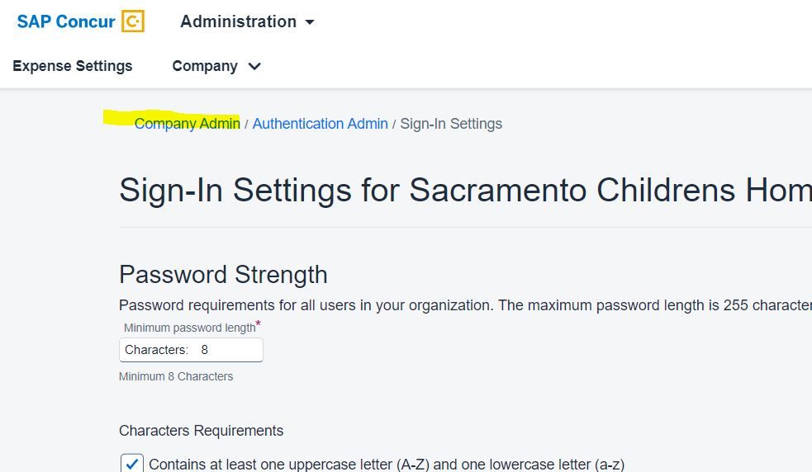Follow the Company Admin breadcrumb link
Image resolution: width=812 pixels, height=472 pixels.
click(x=187, y=124)
